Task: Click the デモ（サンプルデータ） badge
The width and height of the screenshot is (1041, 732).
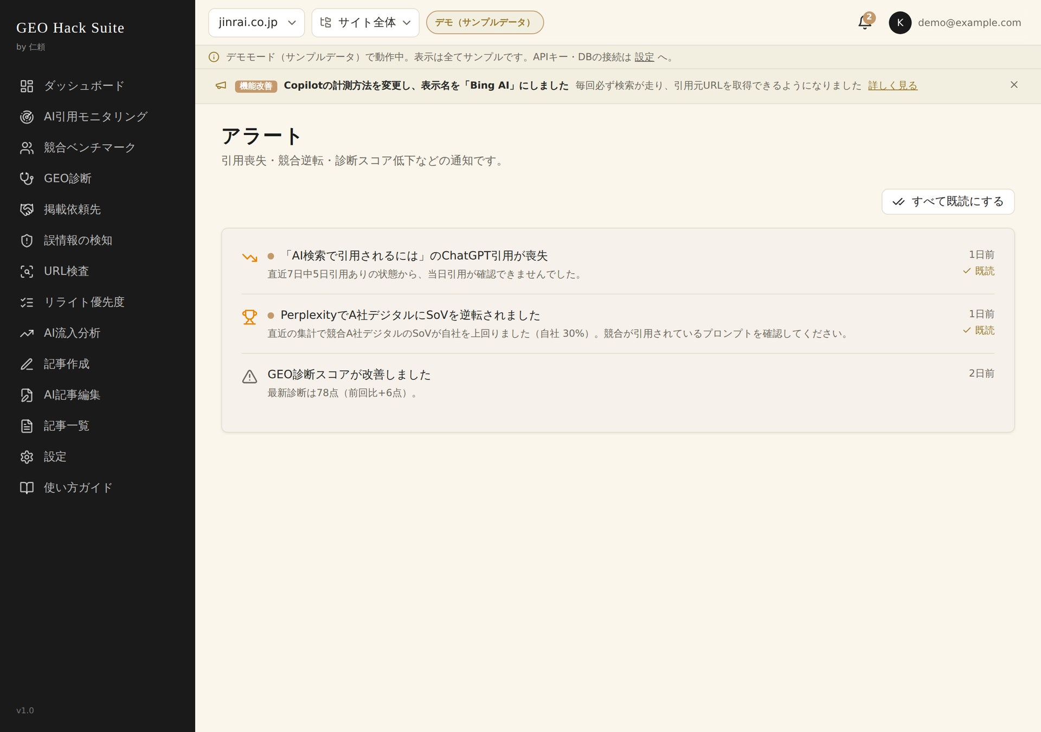Action: 485,23
